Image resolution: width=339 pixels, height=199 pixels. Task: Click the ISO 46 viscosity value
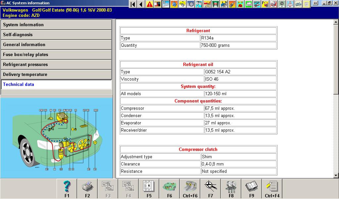(x=240, y=79)
